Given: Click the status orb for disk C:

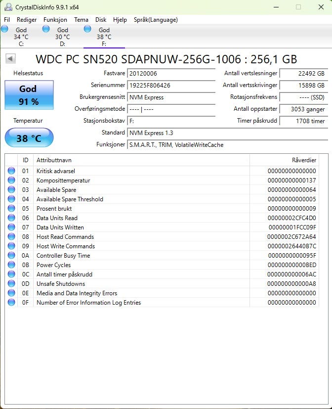Looking at the screenshot, I should coord(4,29).
